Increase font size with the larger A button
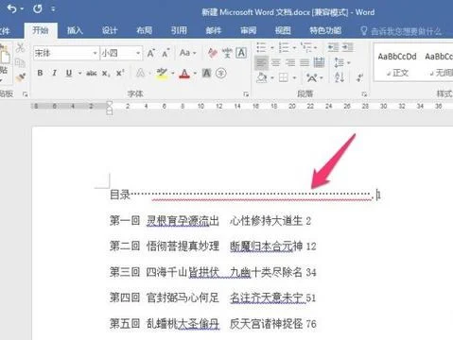 point(151,53)
